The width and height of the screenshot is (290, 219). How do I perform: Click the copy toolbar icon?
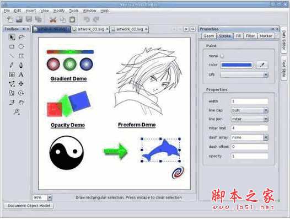(63, 19)
